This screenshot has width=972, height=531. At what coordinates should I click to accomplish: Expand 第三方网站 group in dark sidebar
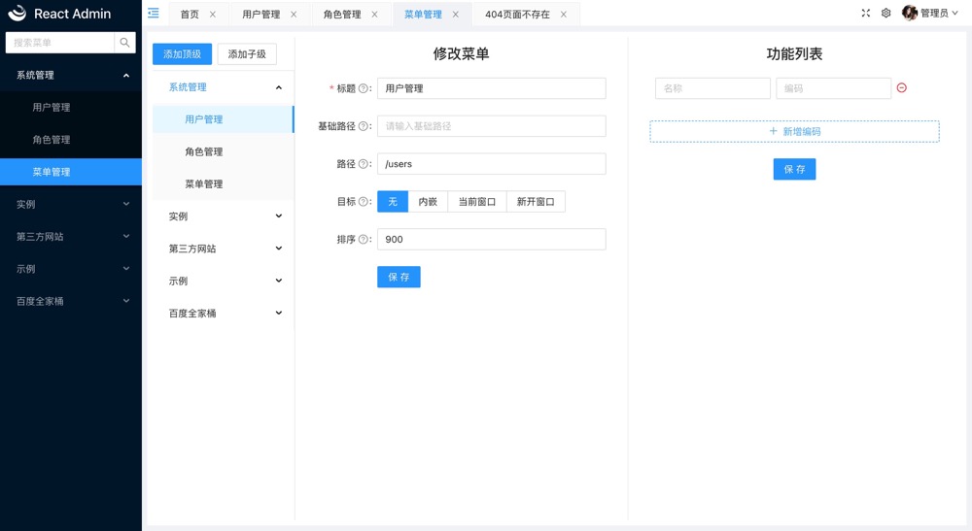point(71,237)
